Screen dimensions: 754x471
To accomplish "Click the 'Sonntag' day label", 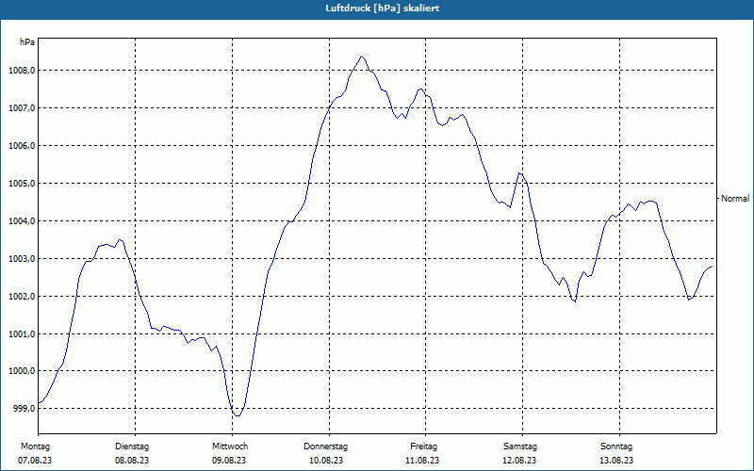I will (x=616, y=447).
